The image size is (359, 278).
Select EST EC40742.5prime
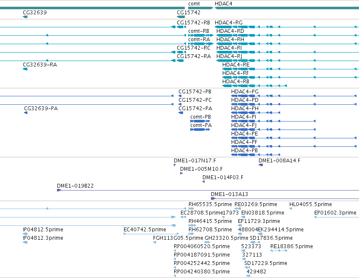click(145, 230)
